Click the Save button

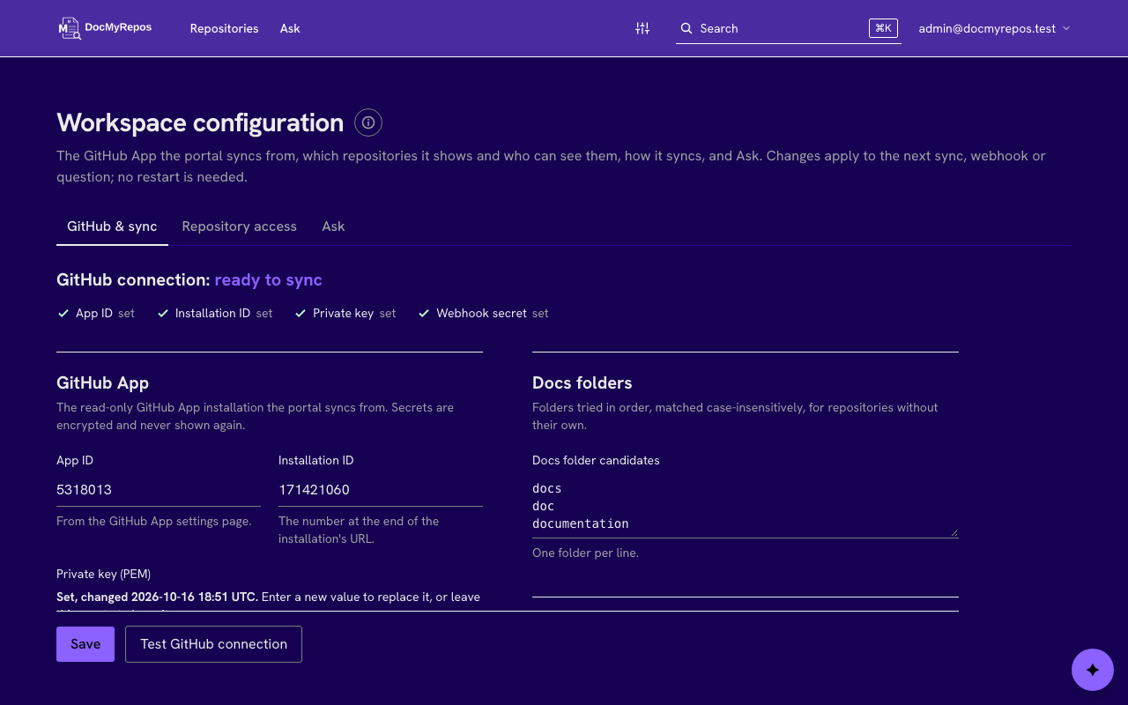[85, 644]
